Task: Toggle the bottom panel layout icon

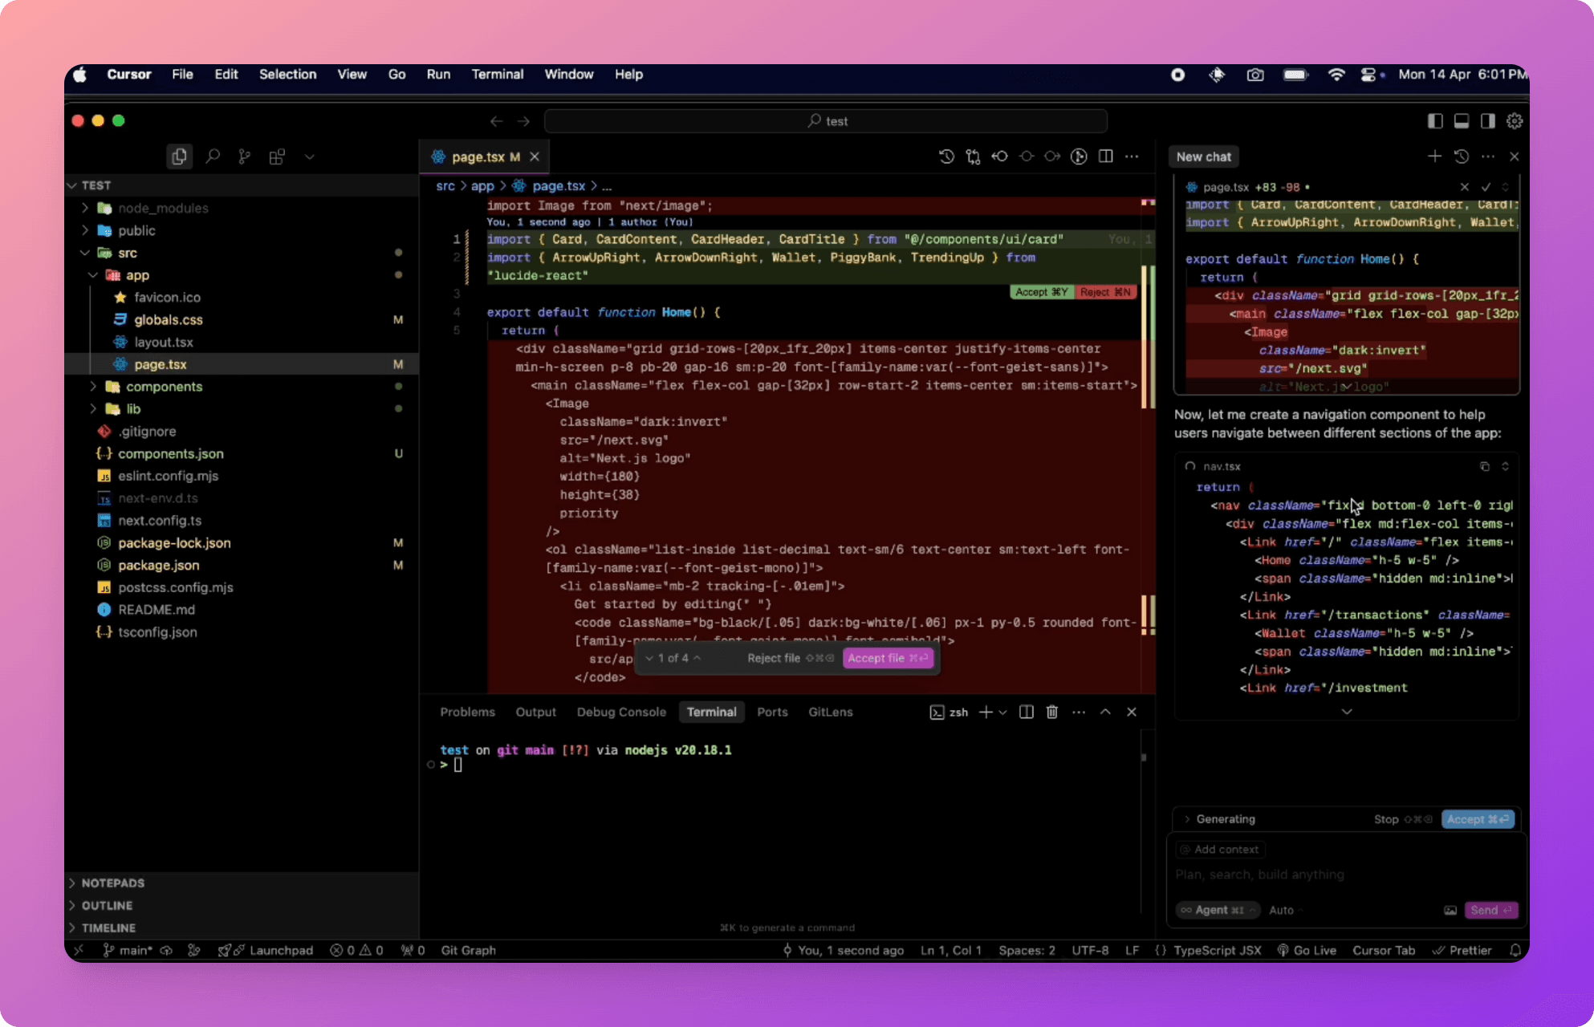Action: click(1462, 121)
